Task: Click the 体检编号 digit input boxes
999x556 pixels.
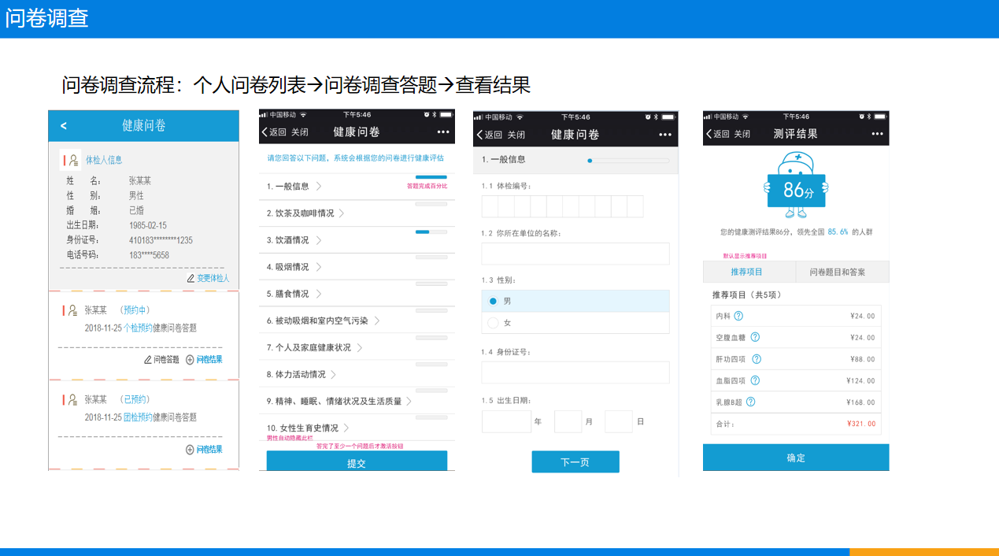Action: [562, 206]
